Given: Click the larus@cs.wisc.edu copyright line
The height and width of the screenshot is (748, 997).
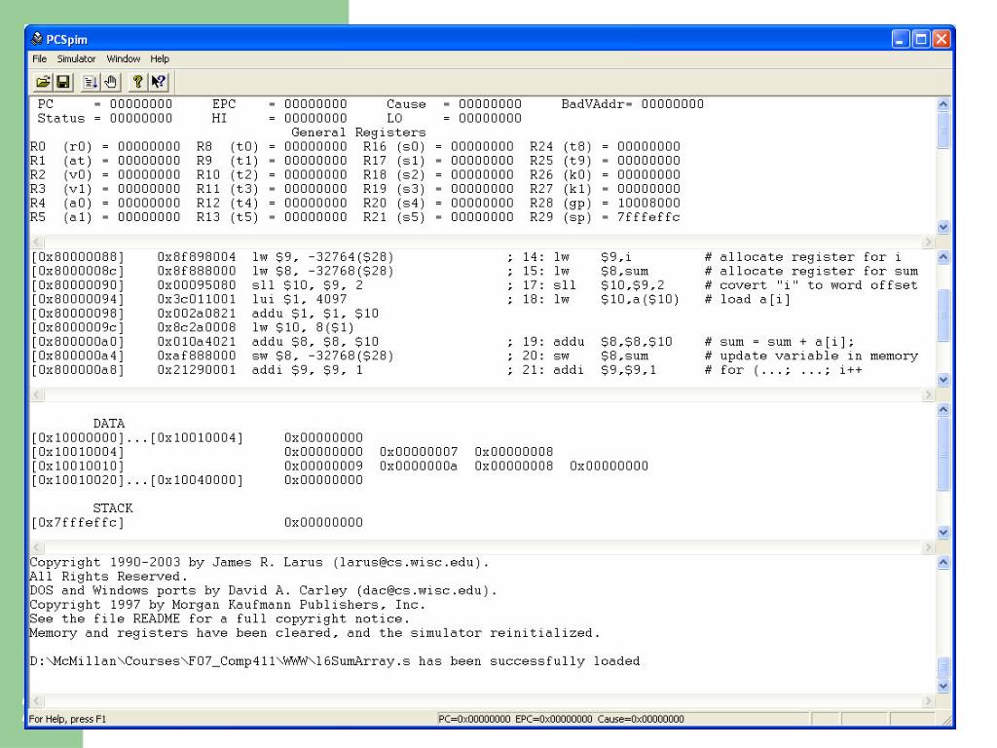Looking at the screenshot, I should (x=259, y=562).
